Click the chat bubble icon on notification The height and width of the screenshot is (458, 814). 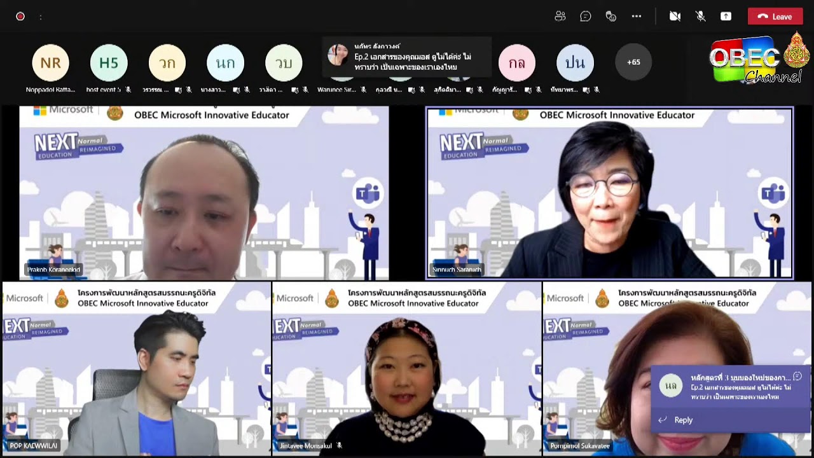click(x=797, y=377)
